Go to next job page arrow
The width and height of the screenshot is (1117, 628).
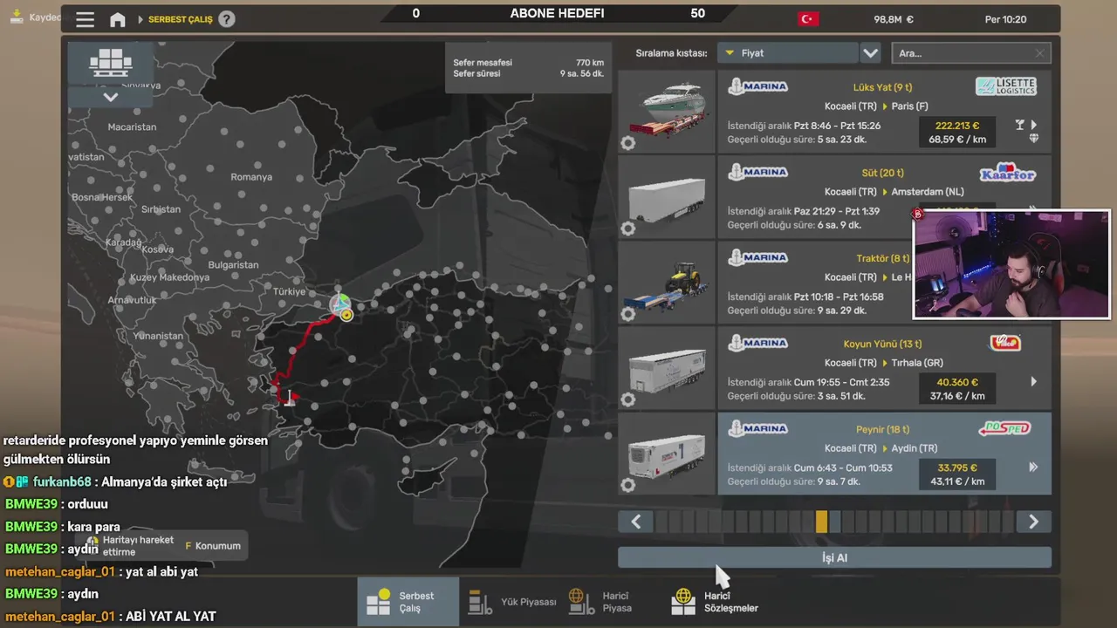coord(1033,522)
